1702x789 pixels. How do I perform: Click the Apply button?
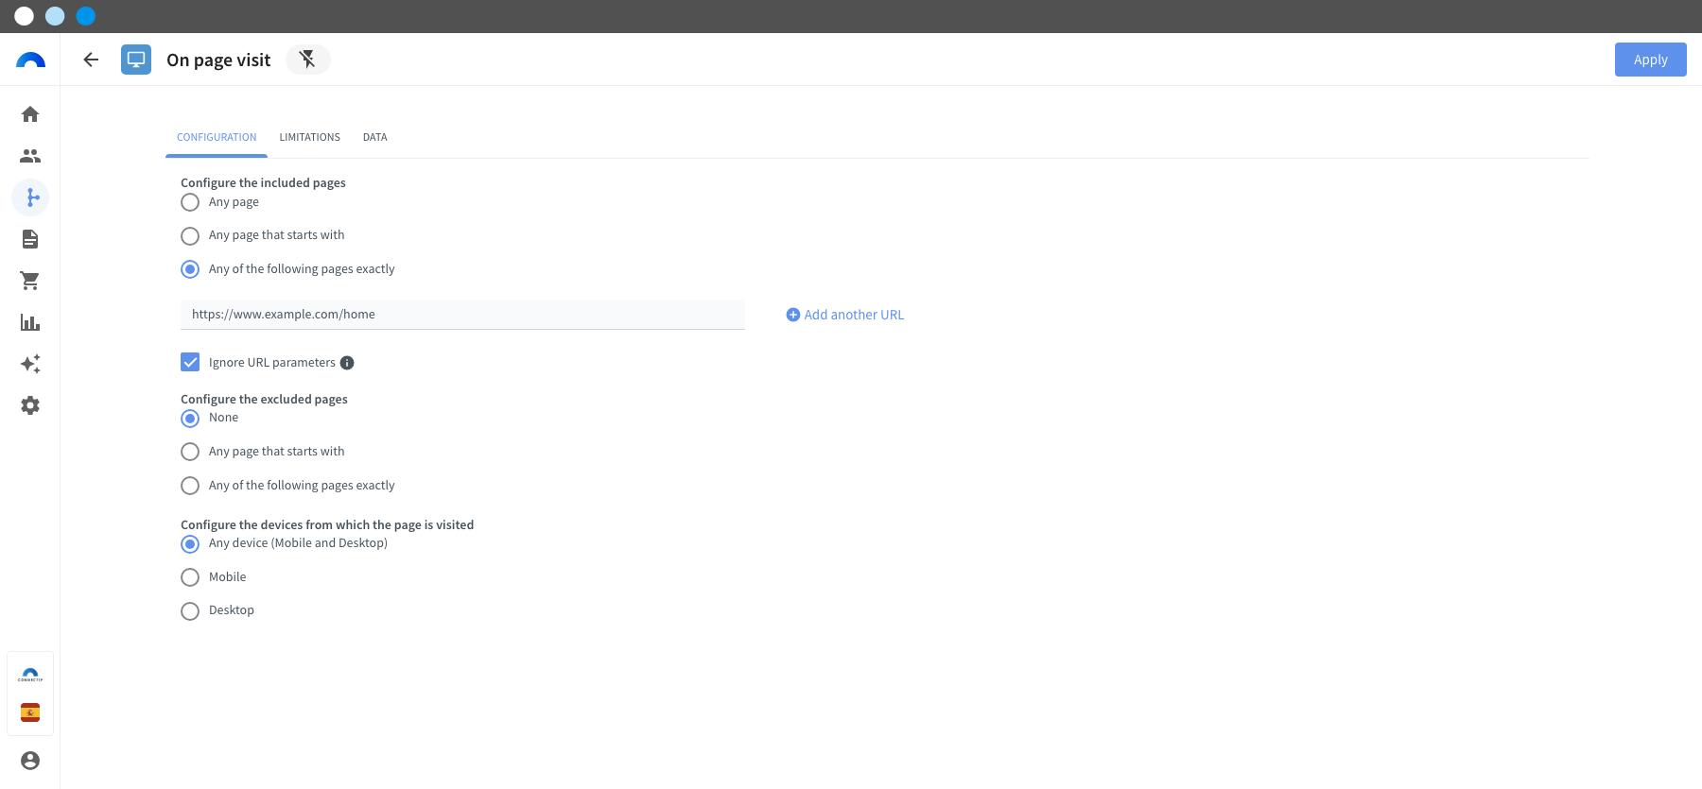click(x=1650, y=60)
